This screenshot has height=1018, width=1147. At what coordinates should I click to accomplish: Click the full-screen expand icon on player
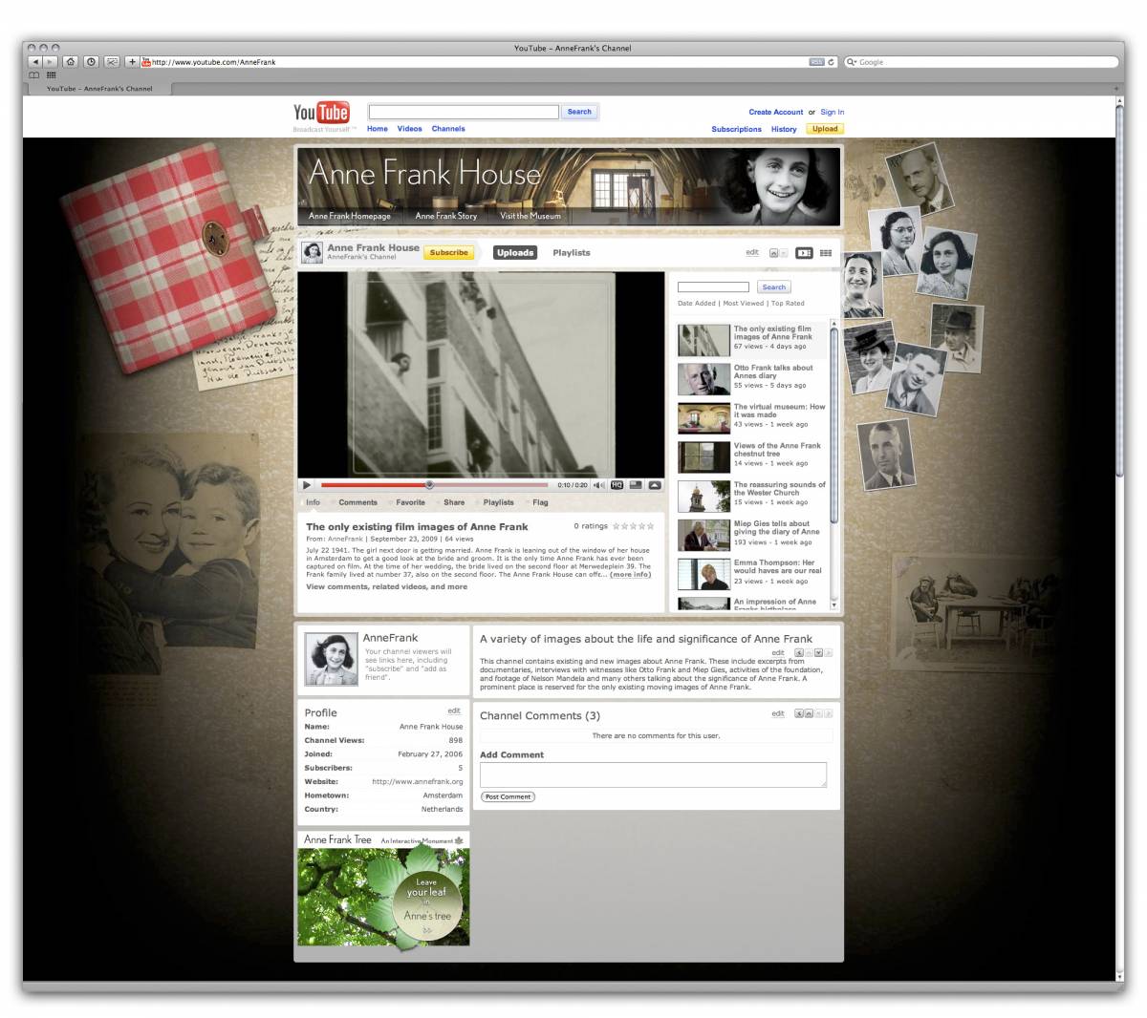(x=655, y=485)
